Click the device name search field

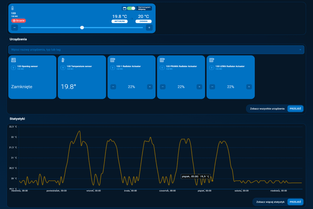pyautogui.click(x=151, y=50)
